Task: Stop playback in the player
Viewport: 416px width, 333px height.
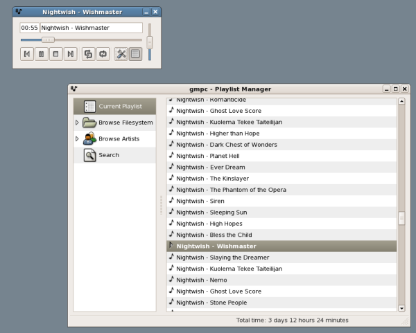Action: (x=56, y=54)
